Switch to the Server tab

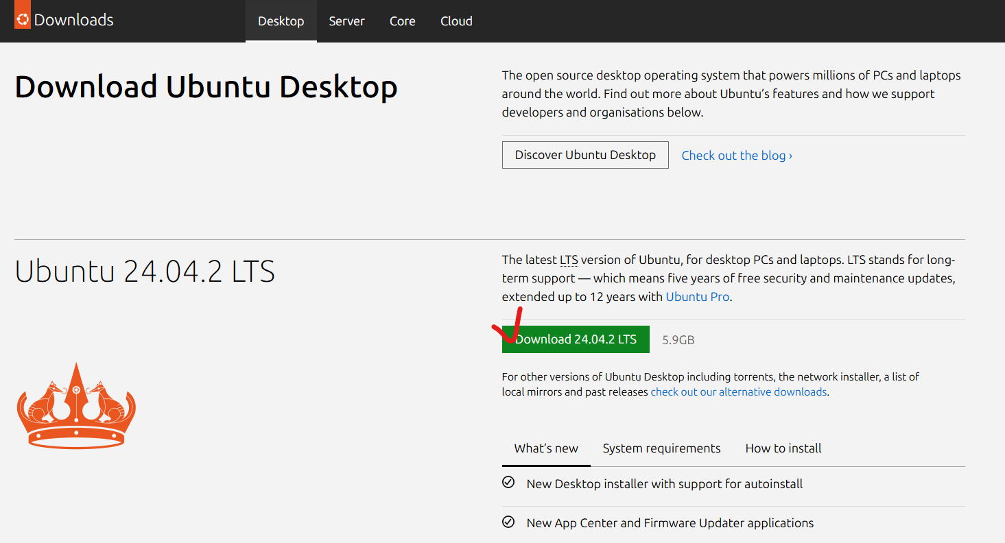pos(346,21)
